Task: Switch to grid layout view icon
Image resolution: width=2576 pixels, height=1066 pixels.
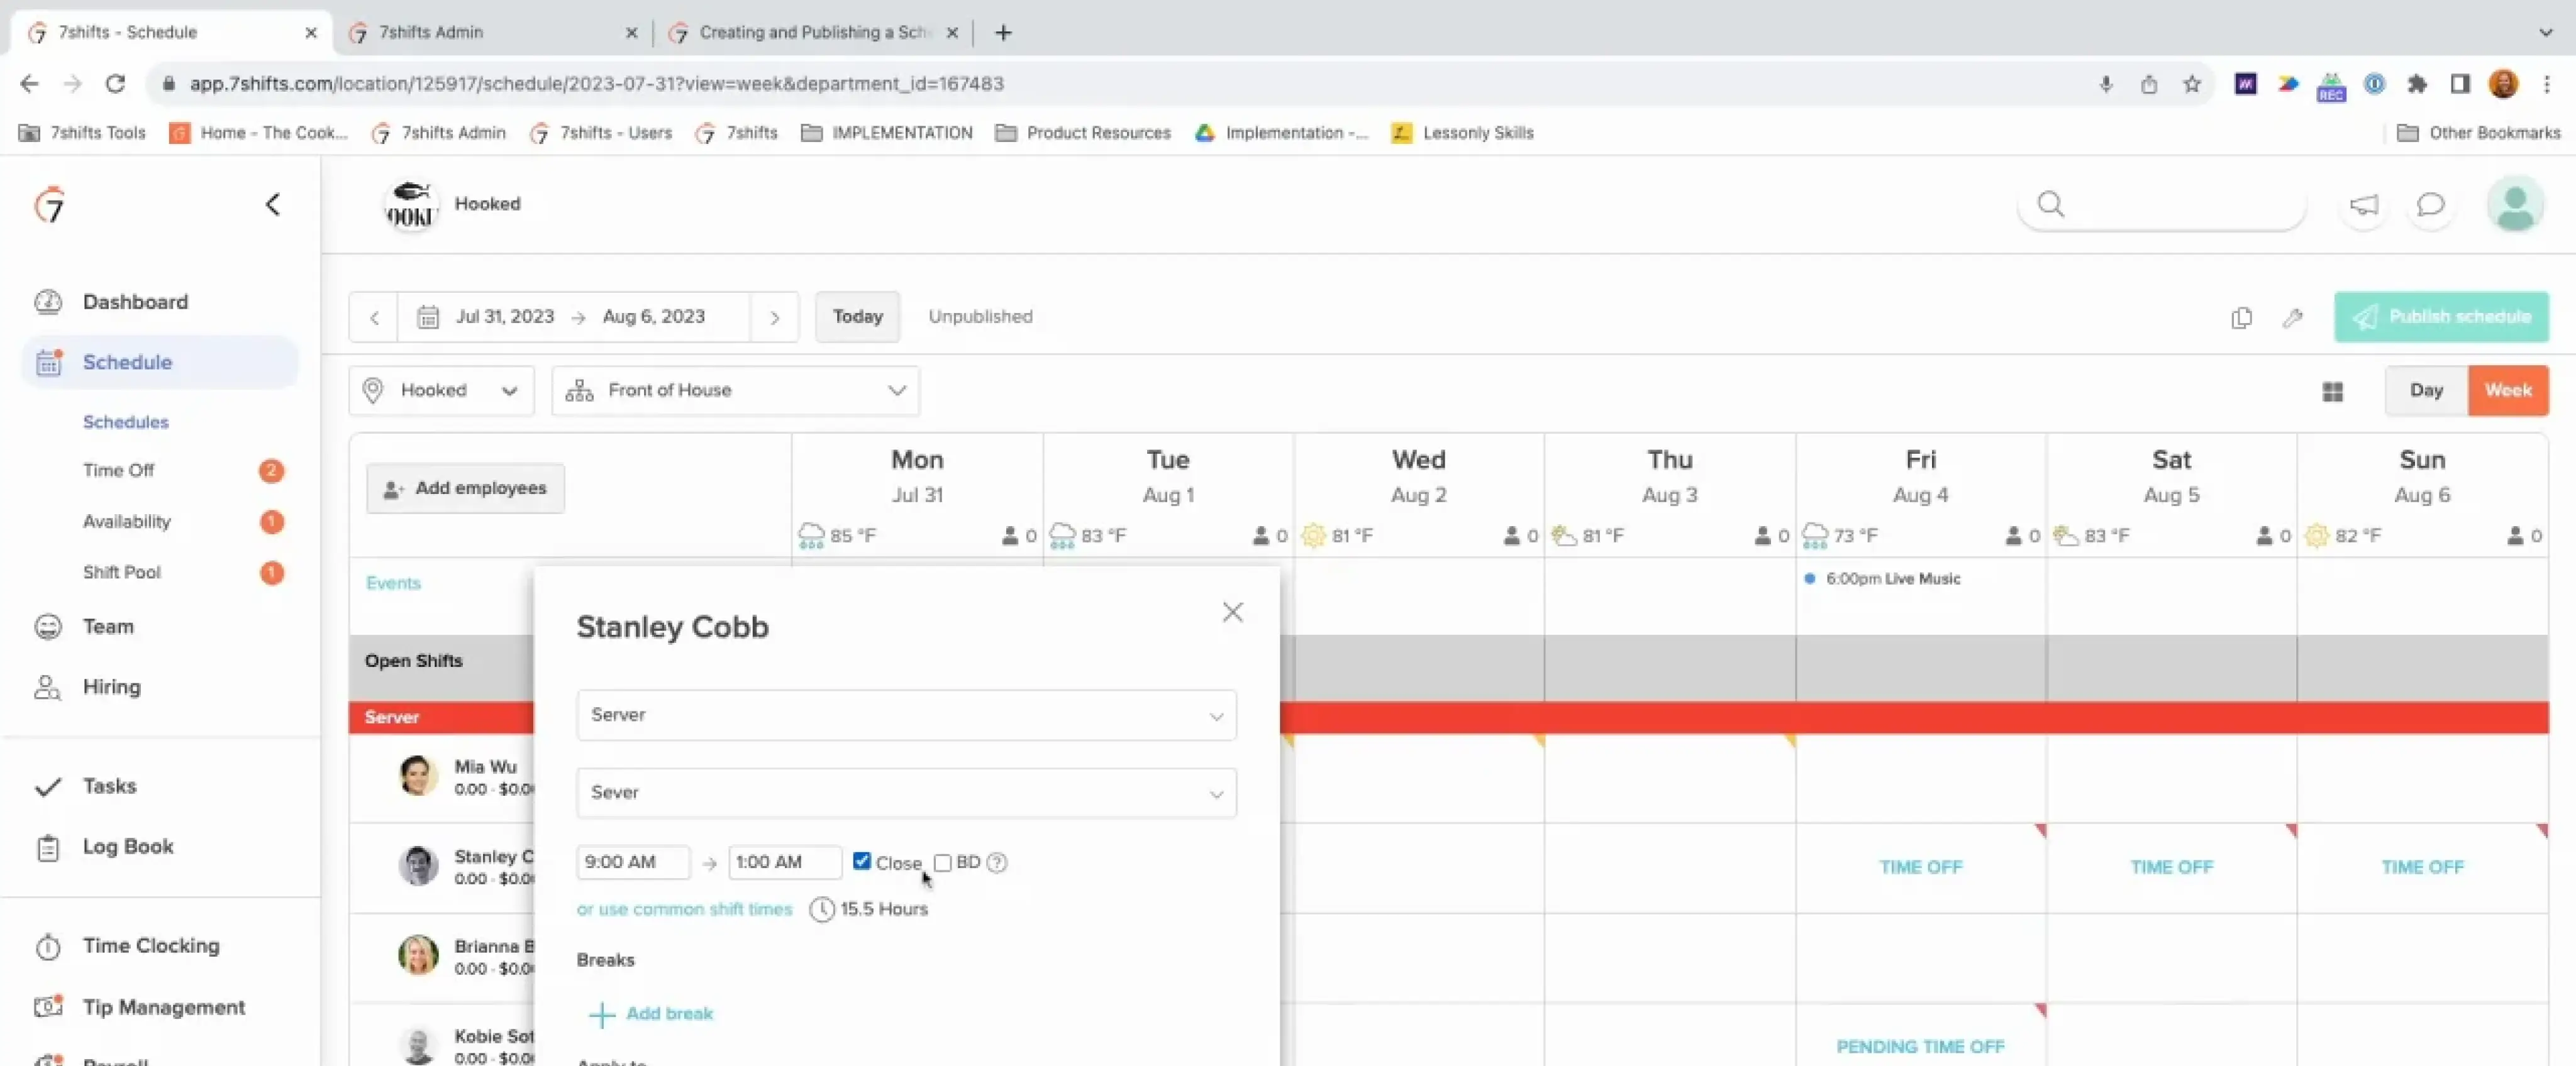Action: click(2332, 392)
